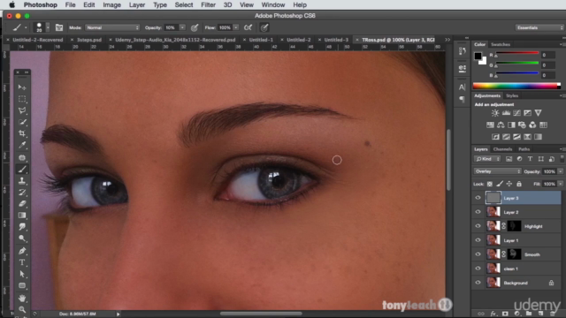
Task: Select the History Brush tool
Action: point(22,193)
